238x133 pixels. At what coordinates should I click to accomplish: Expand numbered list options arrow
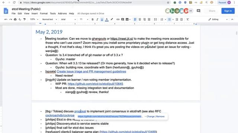tap(165, 20)
